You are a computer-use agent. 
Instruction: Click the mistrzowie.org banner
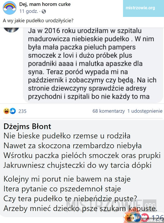click(x=140, y=8)
